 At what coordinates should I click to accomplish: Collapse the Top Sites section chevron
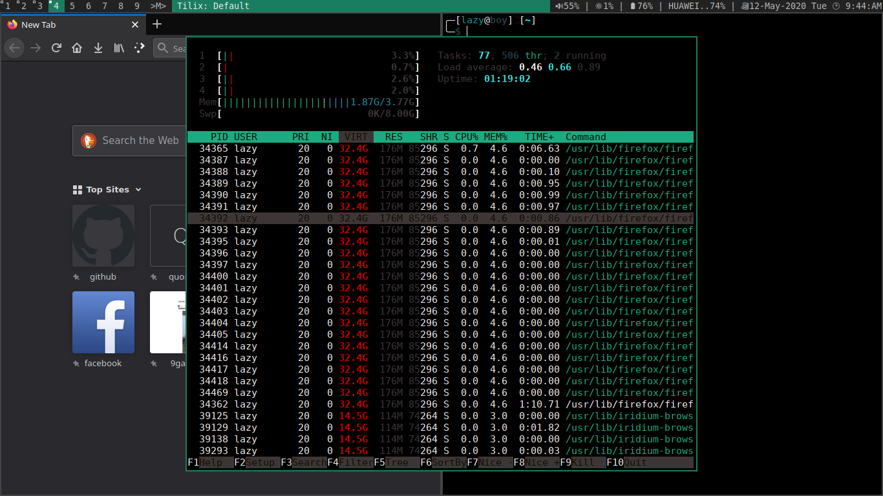(138, 190)
